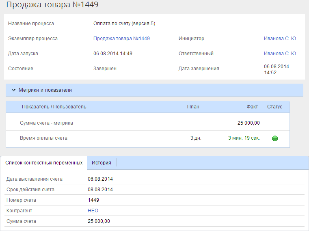This screenshot has width=309, height=231.
Task: Open the Инициатор link Иванова С. Ю.
Action: click(x=280, y=39)
